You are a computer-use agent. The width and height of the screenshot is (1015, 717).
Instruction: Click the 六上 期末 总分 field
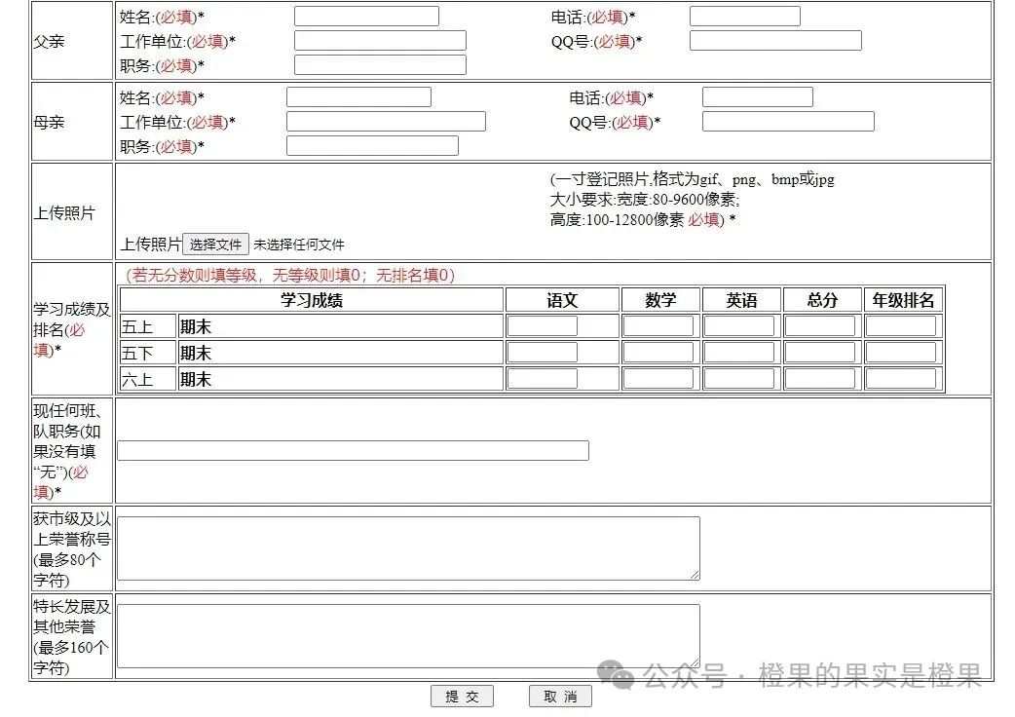(x=820, y=379)
